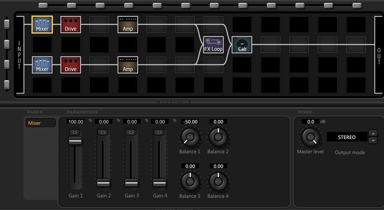Screen dimensions: 384x210
Task: Edit the Gain 1 value 100.00
Action: [76, 121]
